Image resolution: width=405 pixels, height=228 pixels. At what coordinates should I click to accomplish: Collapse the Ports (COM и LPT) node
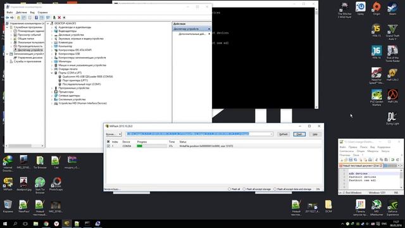[52, 73]
